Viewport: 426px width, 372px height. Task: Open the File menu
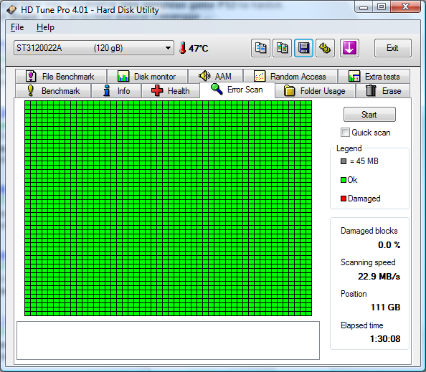[17, 27]
